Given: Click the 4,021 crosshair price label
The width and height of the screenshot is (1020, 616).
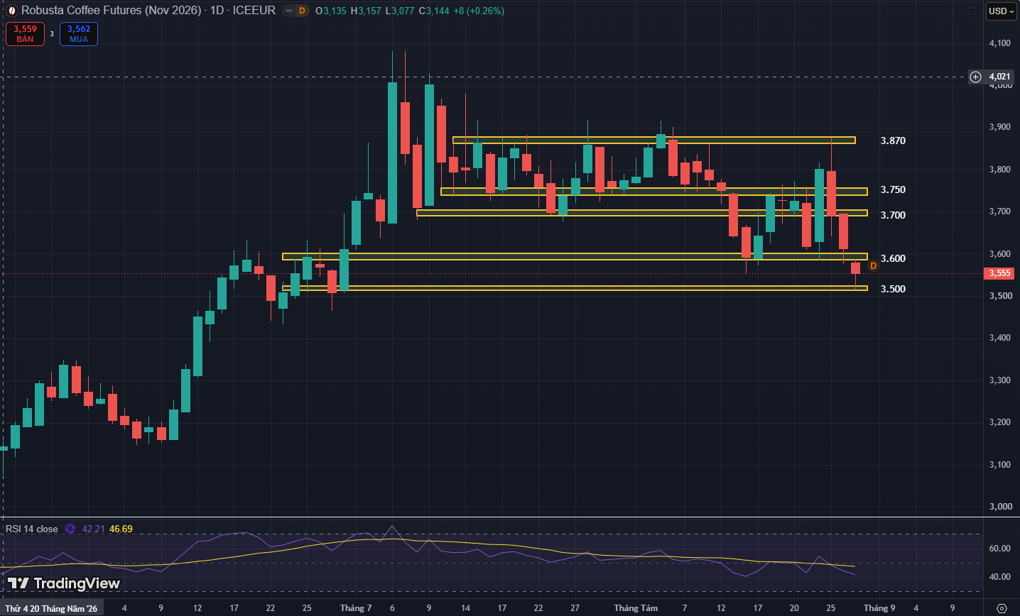Looking at the screenshot, I should (x=999, y=77).
